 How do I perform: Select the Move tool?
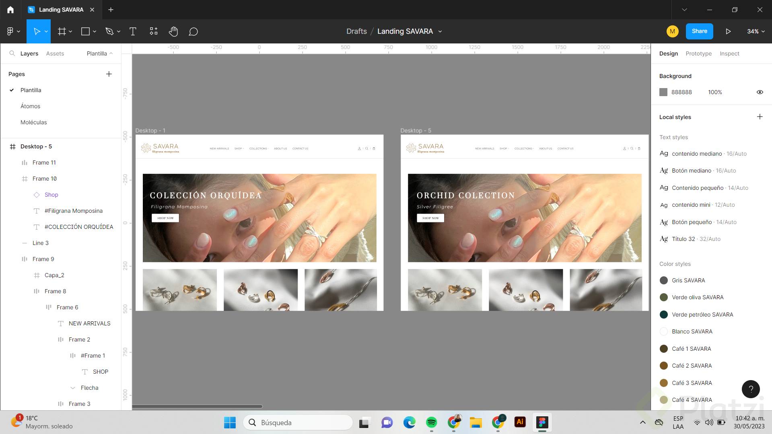tap(37, 31)
